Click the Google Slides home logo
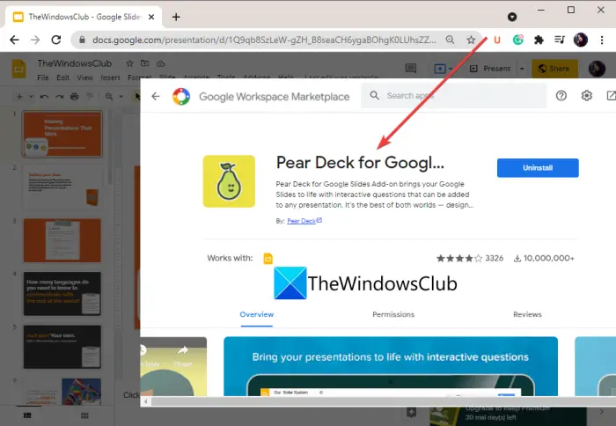The image size is (616, 426). [18, 69]
